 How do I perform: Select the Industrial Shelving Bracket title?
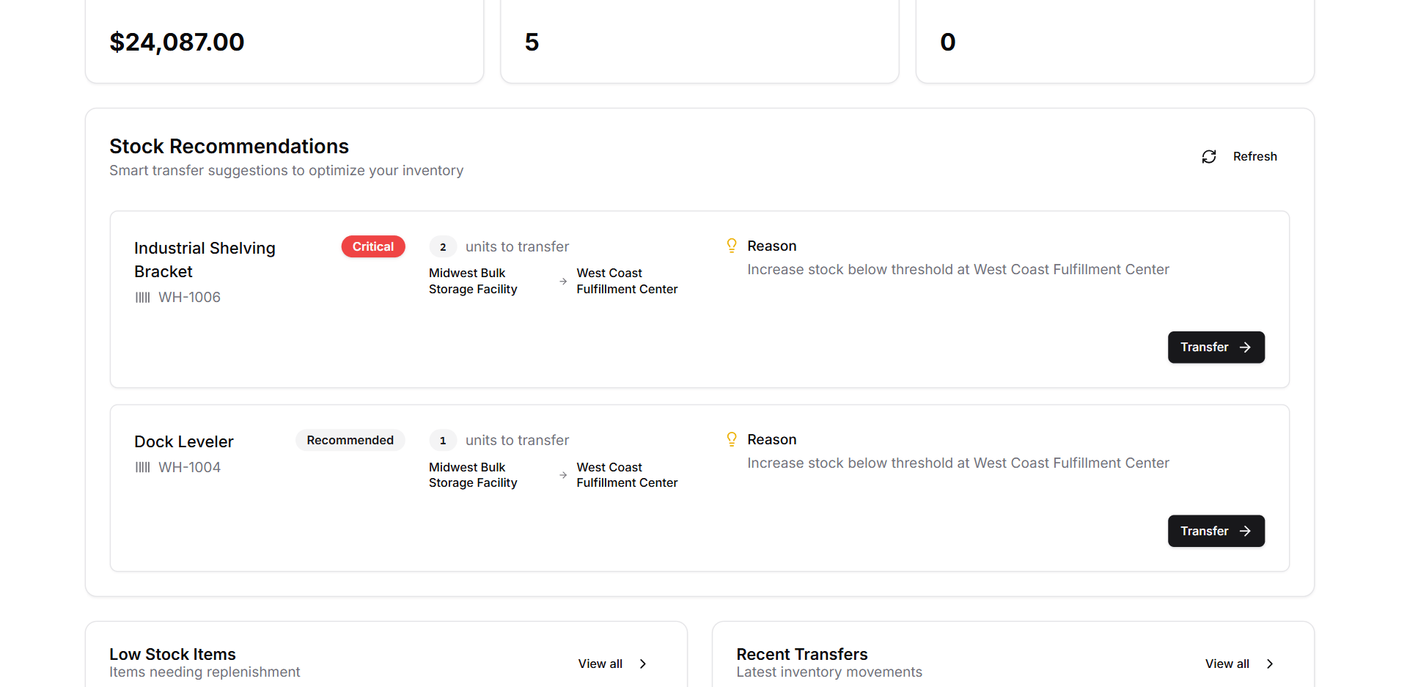(x=205, y=260)
